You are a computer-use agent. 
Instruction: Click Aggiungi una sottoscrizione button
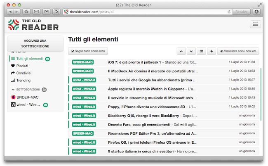(x=35, y=43)
